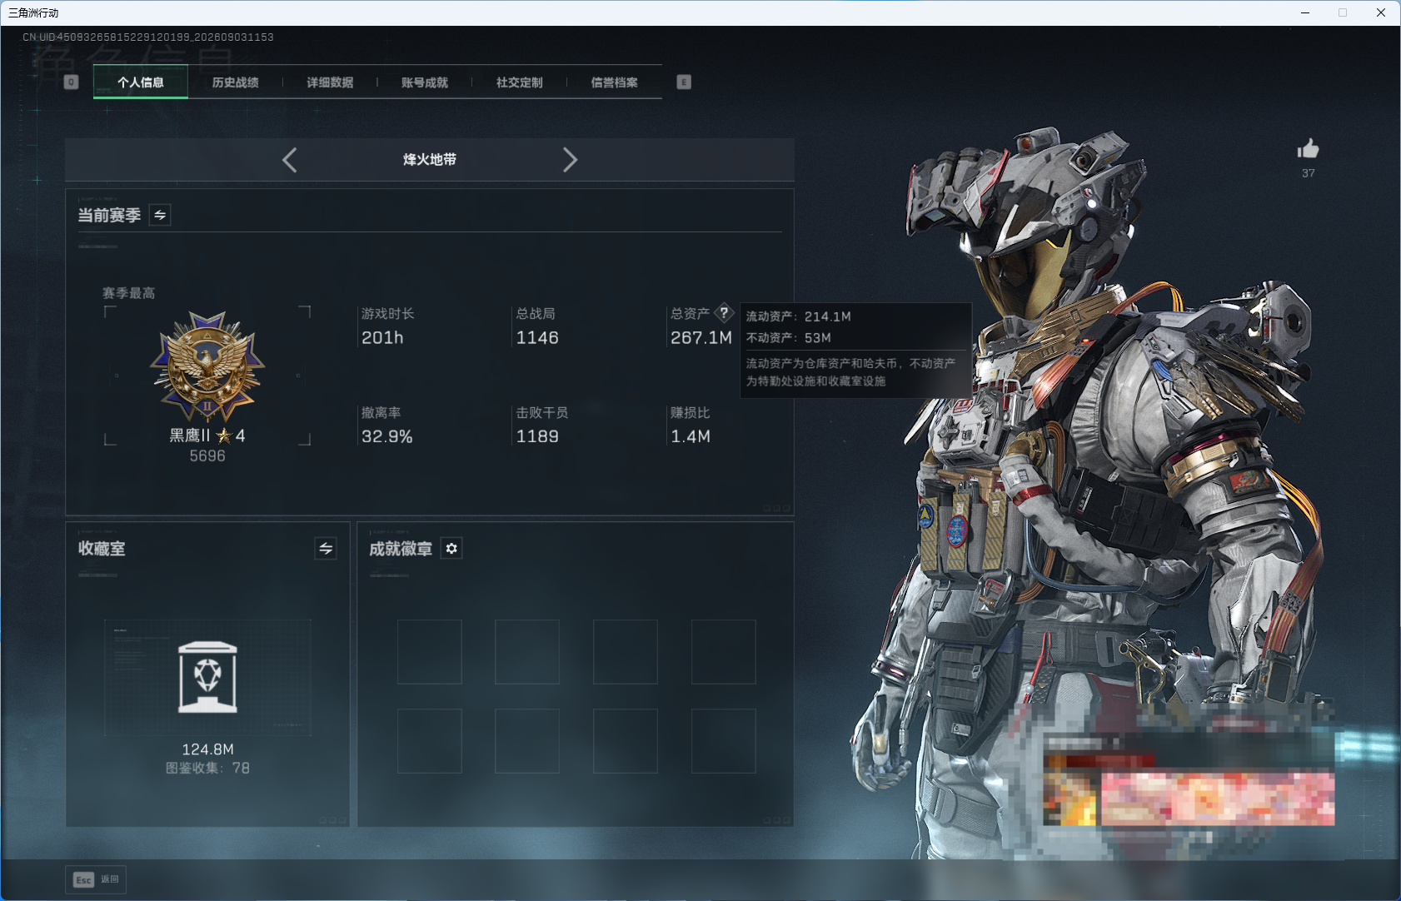Click the 总资产 267.1M value
1401x901 pixels.
pos(701,337)
